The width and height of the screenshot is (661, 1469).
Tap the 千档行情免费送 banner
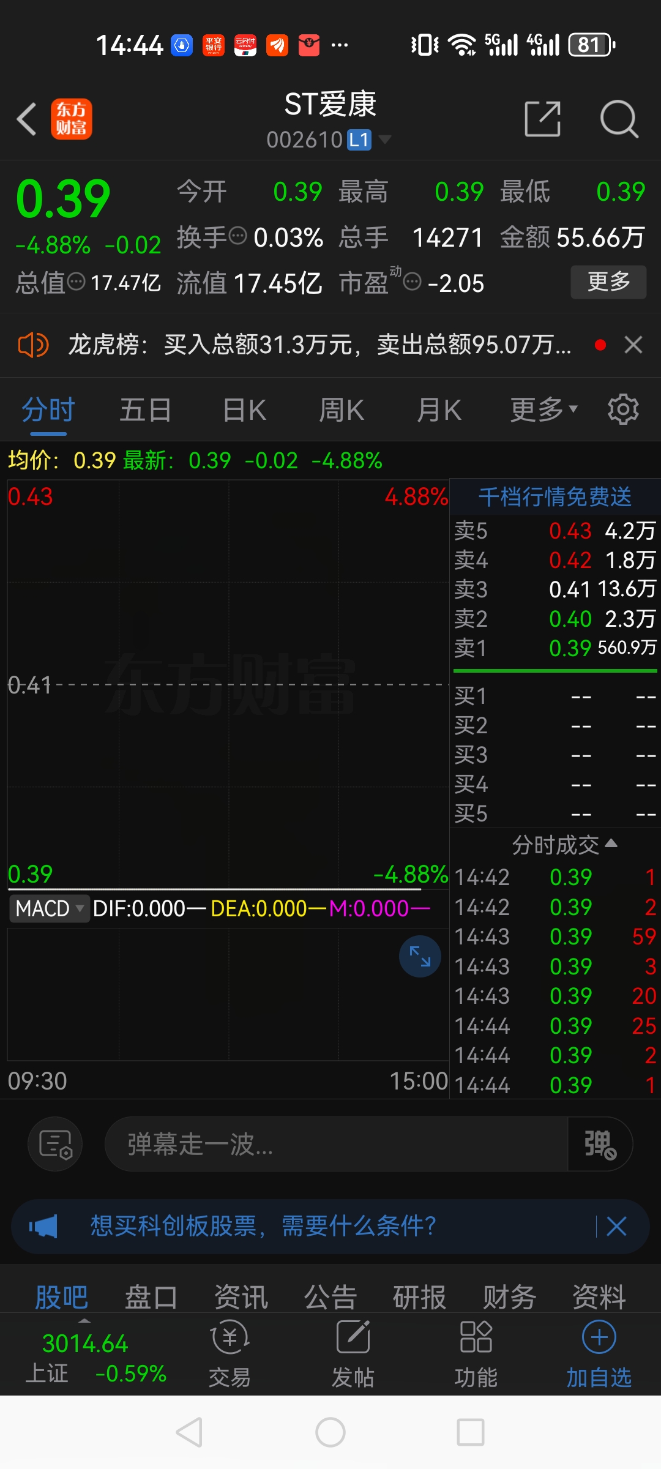555,496
